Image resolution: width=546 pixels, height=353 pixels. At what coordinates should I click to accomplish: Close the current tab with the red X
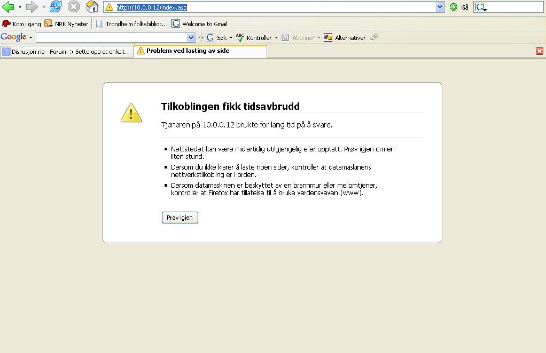(x=540, y=51)
